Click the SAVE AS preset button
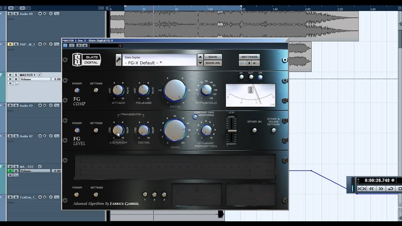 click(x=213, y=63)
